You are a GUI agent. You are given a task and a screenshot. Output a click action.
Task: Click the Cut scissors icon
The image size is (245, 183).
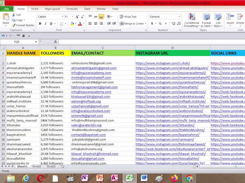click(14, 15)
